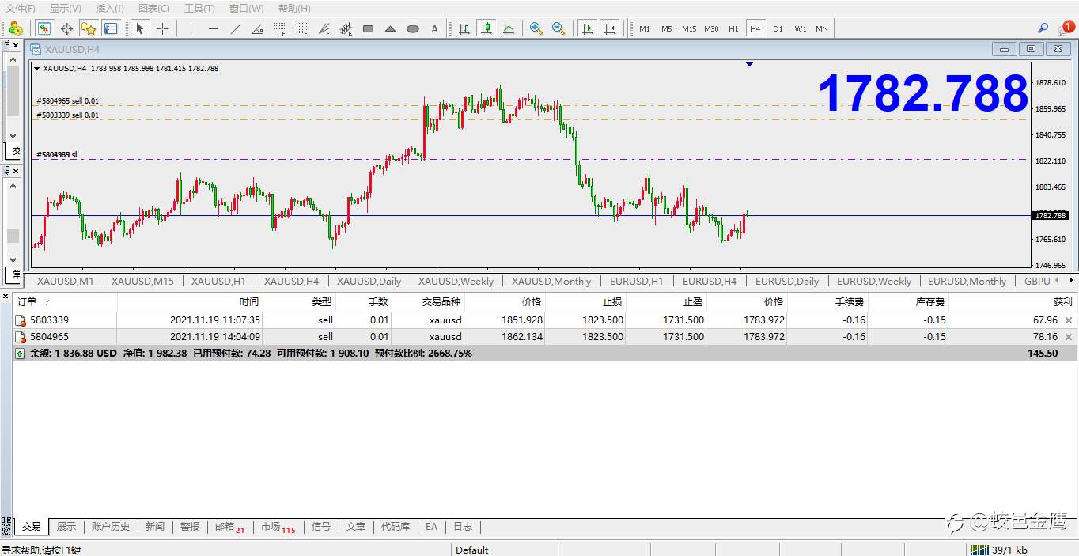Viewport: 1079px width, 556px height.
Task: Click the Default profile in status bar
Action: tap(472, 550)
